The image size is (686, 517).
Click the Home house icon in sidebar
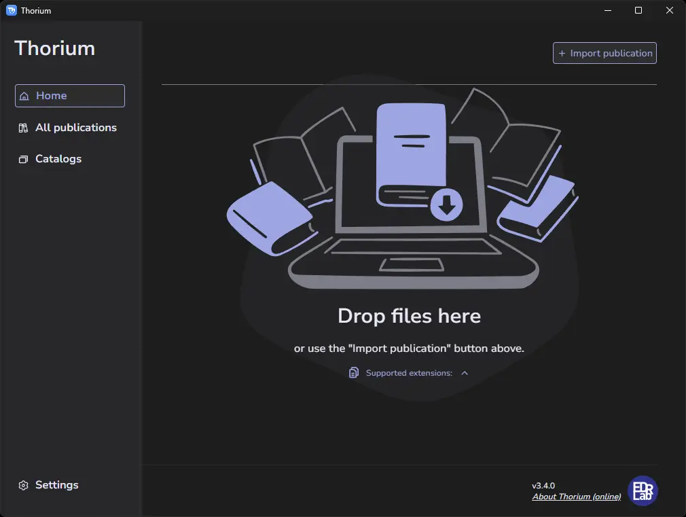pos(24,96)
